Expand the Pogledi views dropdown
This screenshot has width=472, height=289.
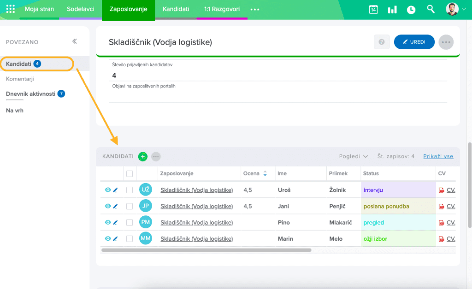(x=353, y=156)
